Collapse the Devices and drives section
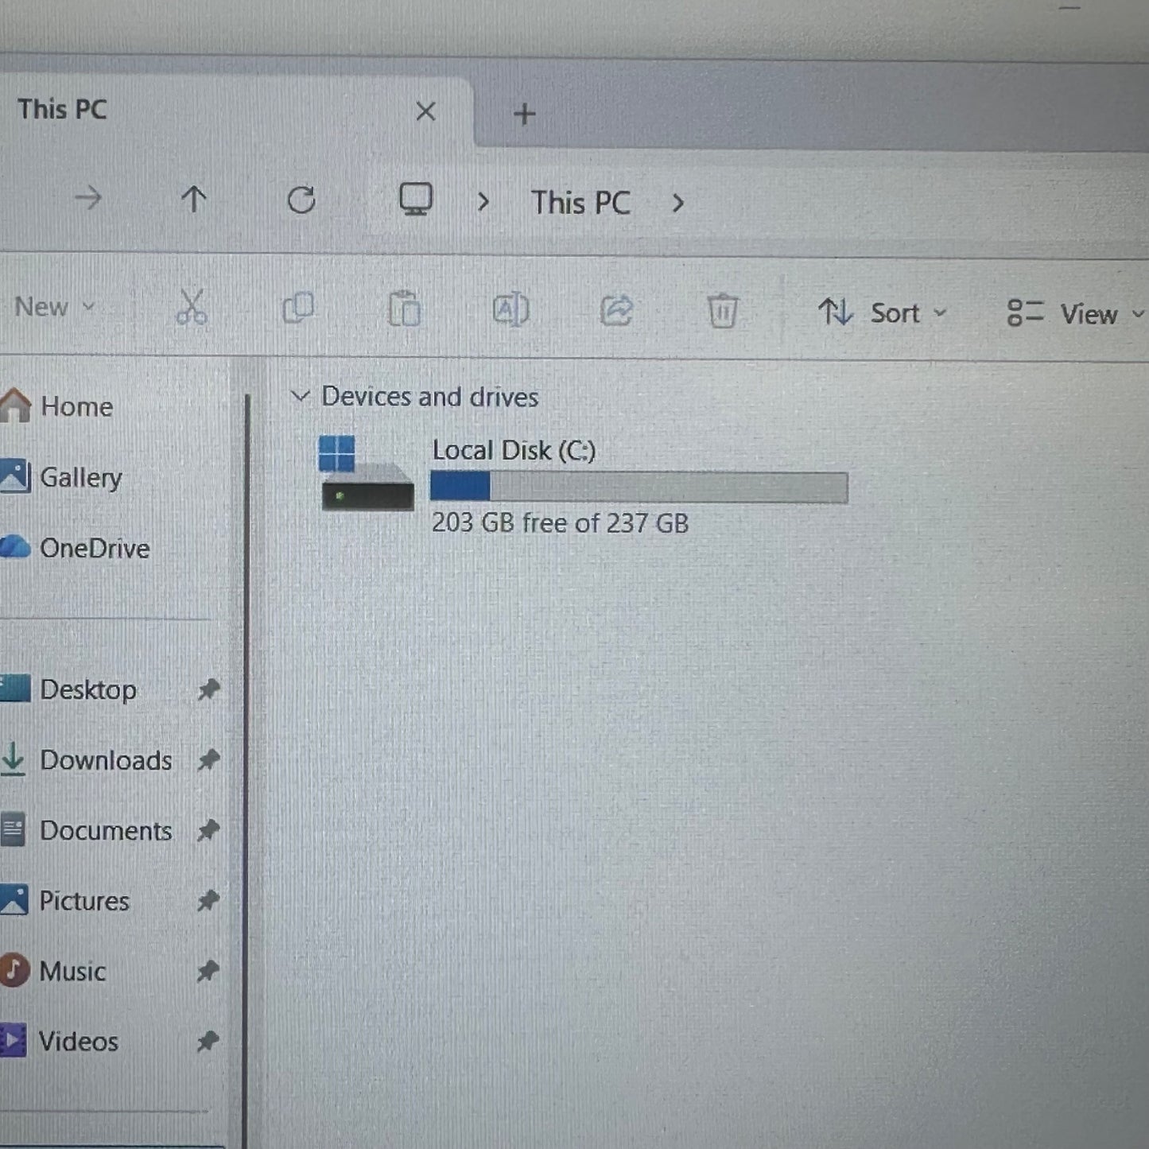The width and height of the screenshot is (1149, 1149). [x=300, y=396]
